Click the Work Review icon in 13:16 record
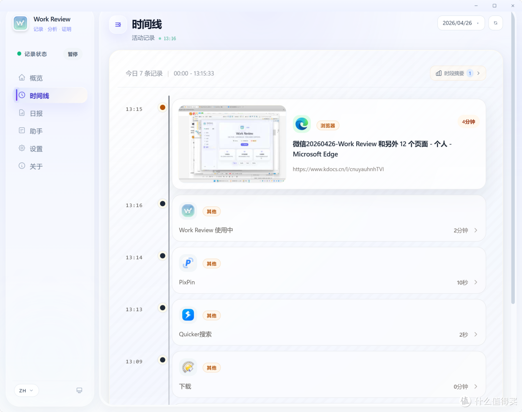The image size is (522, 412). click(x=188, y=211)
